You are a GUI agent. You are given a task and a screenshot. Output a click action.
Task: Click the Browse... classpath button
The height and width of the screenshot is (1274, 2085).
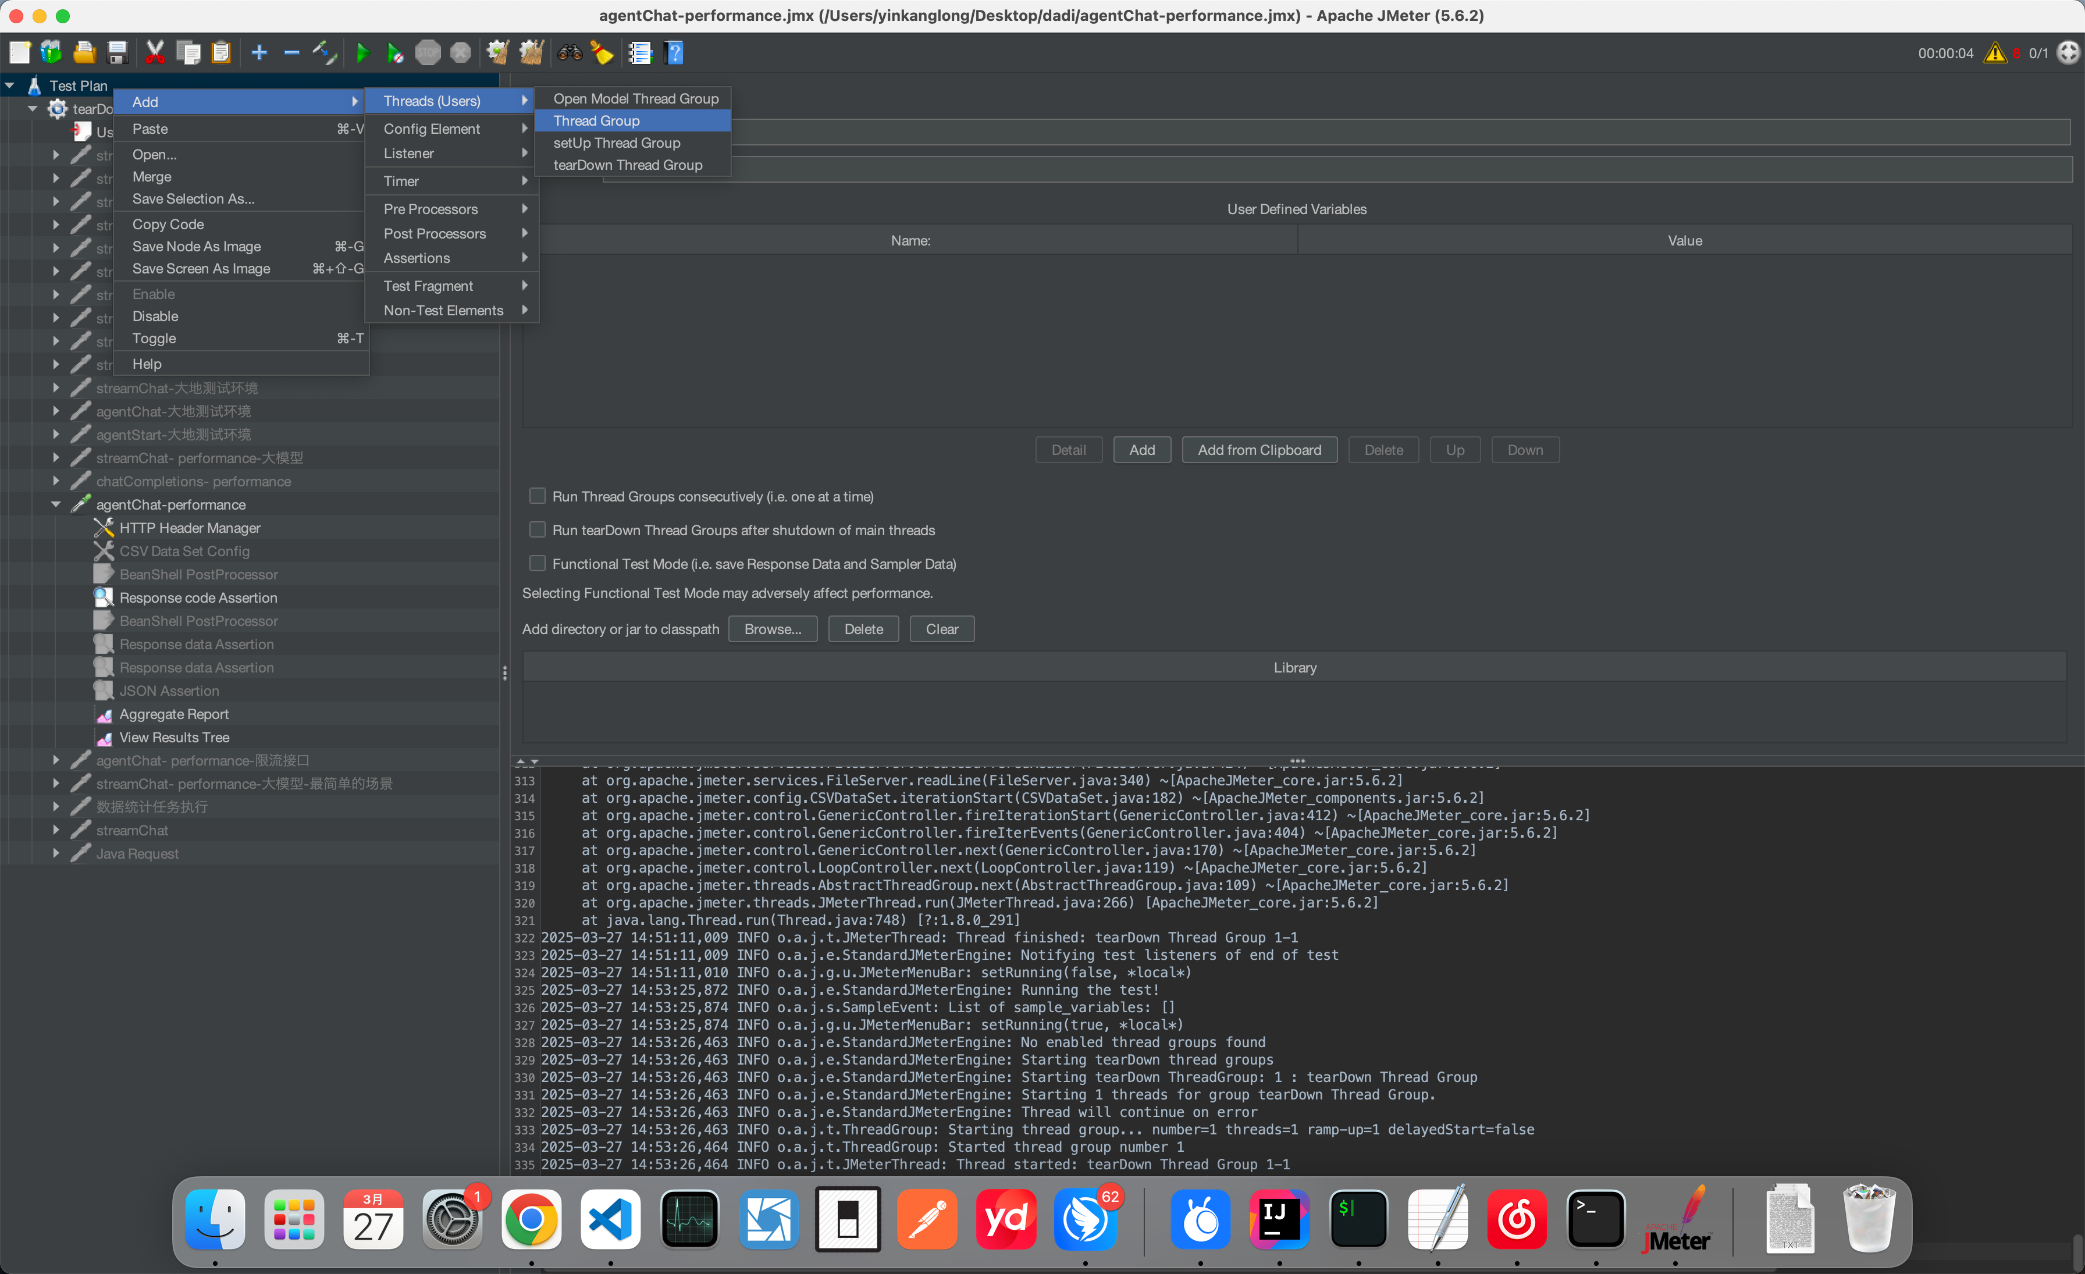773,628
